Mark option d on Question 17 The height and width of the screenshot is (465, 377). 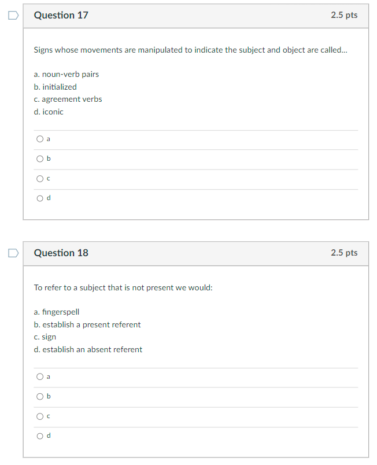tap(40, 198)
